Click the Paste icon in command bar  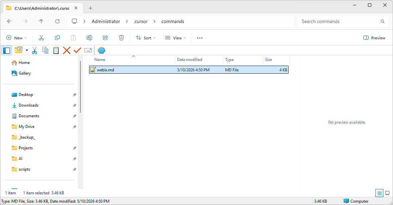(73, 38)
